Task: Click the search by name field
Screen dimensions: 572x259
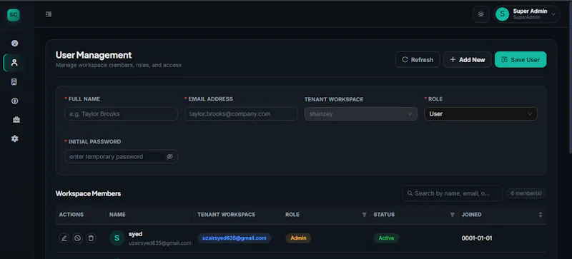Action: coord(453,193)
